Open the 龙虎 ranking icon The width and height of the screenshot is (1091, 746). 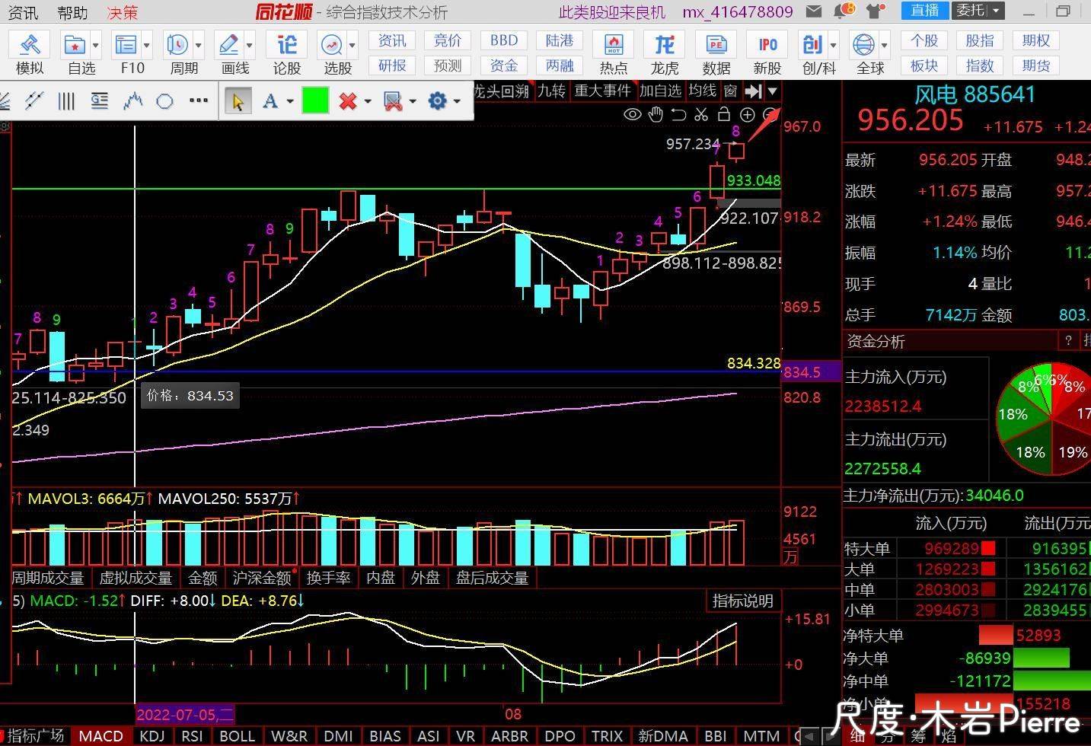pos(664,53)
